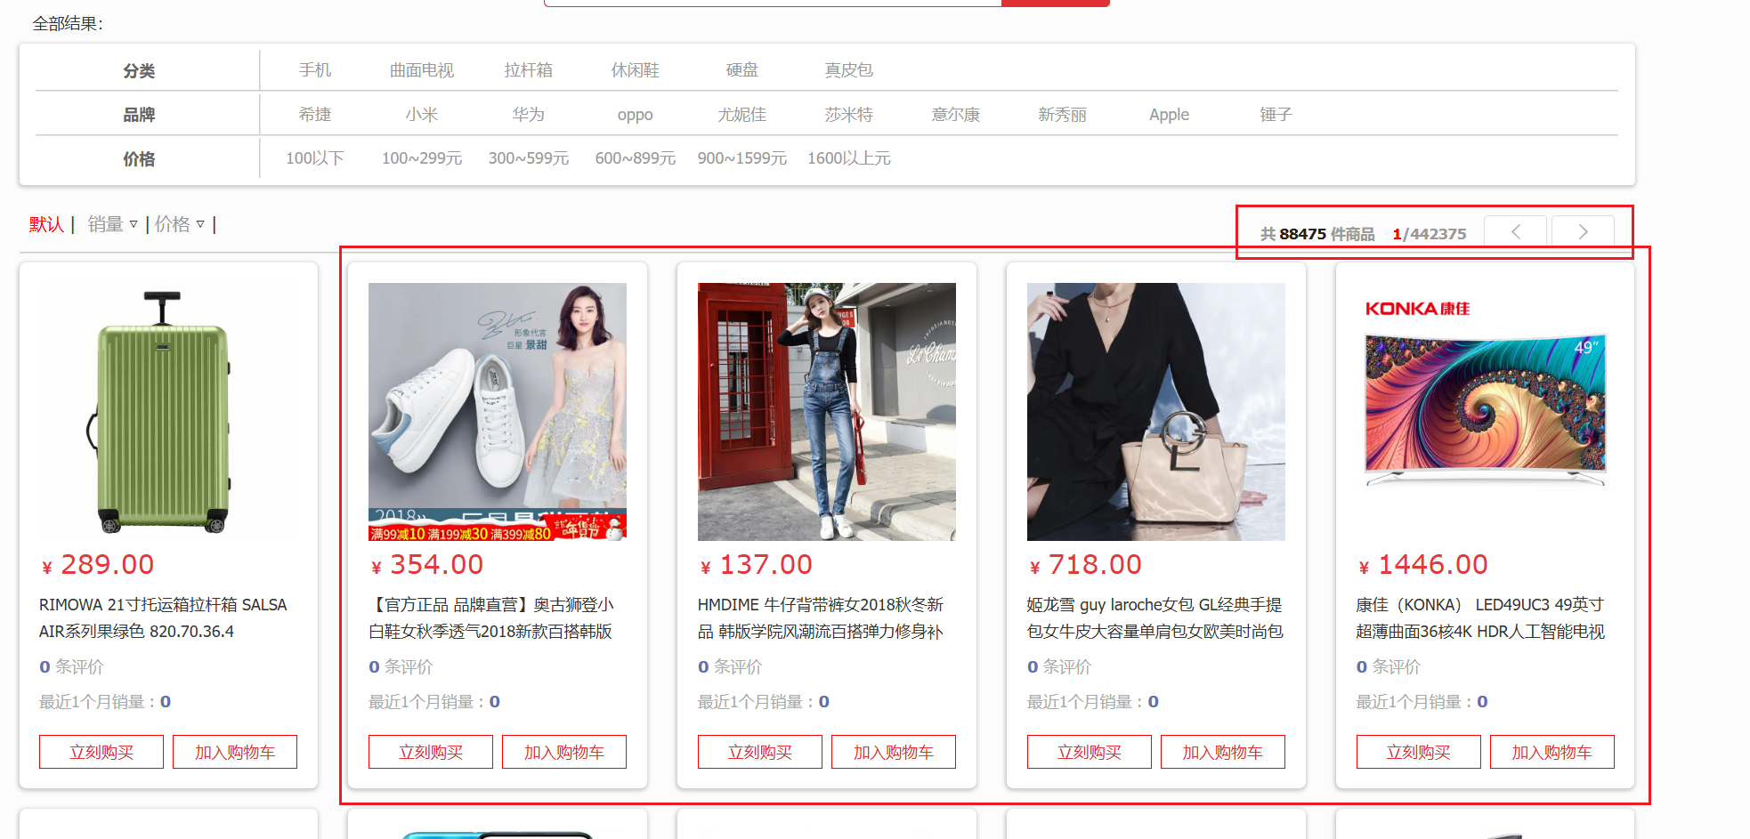Click total count 共 88475 件商品
The image size is (1750, 839).
[x=1317, y=234]
